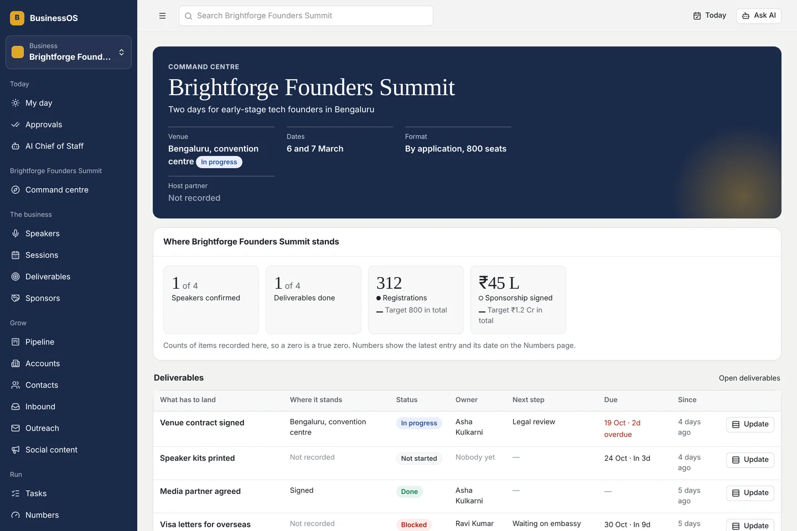Image resolution: width=797 pixels, height=531 pixels.
Task: Click the Media partner agreed row title
Action: tap(200, 491)
